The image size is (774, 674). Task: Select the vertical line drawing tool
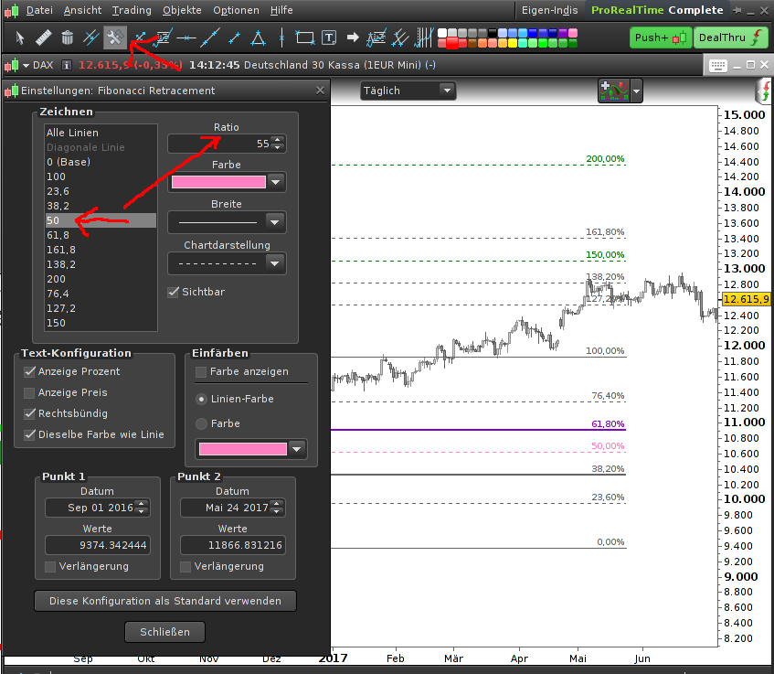click(281, 37)
